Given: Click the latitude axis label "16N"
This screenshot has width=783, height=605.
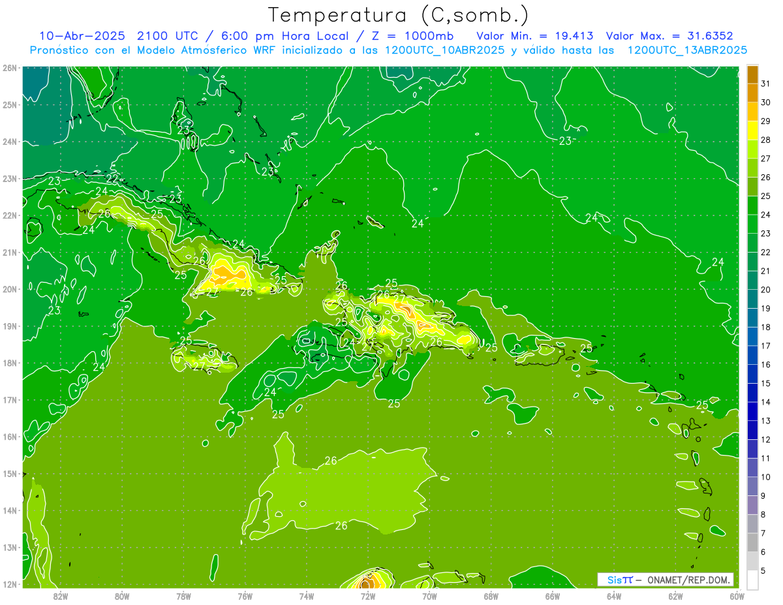Looking at the screenshot, I should pos(10,437).
